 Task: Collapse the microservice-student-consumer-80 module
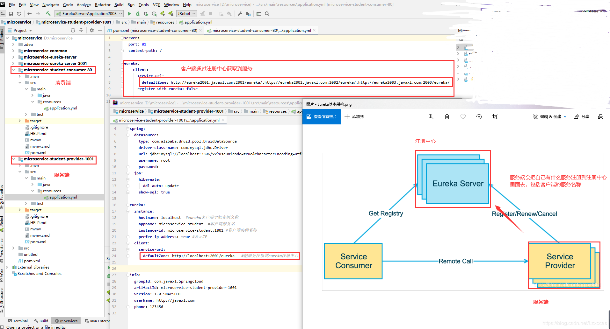[x=13, y=70]
